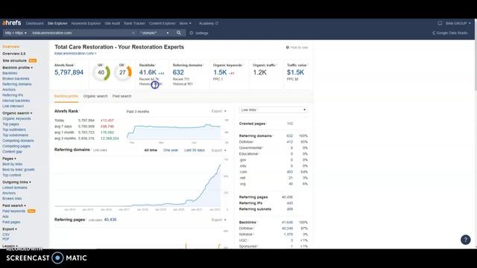477x268 pixels.
Task: Collapse the Pages sidebar section
Action: coord(9,159)
